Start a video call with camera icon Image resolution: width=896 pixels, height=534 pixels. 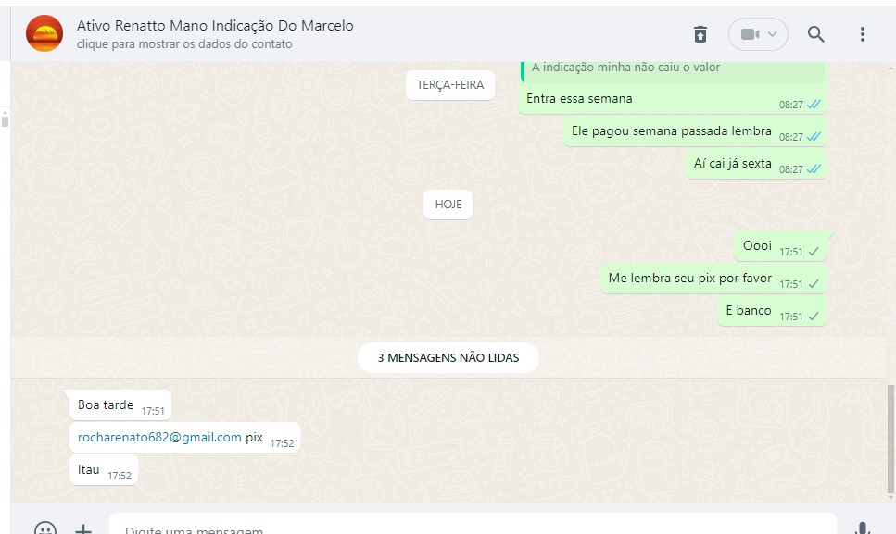coord(749,34)
